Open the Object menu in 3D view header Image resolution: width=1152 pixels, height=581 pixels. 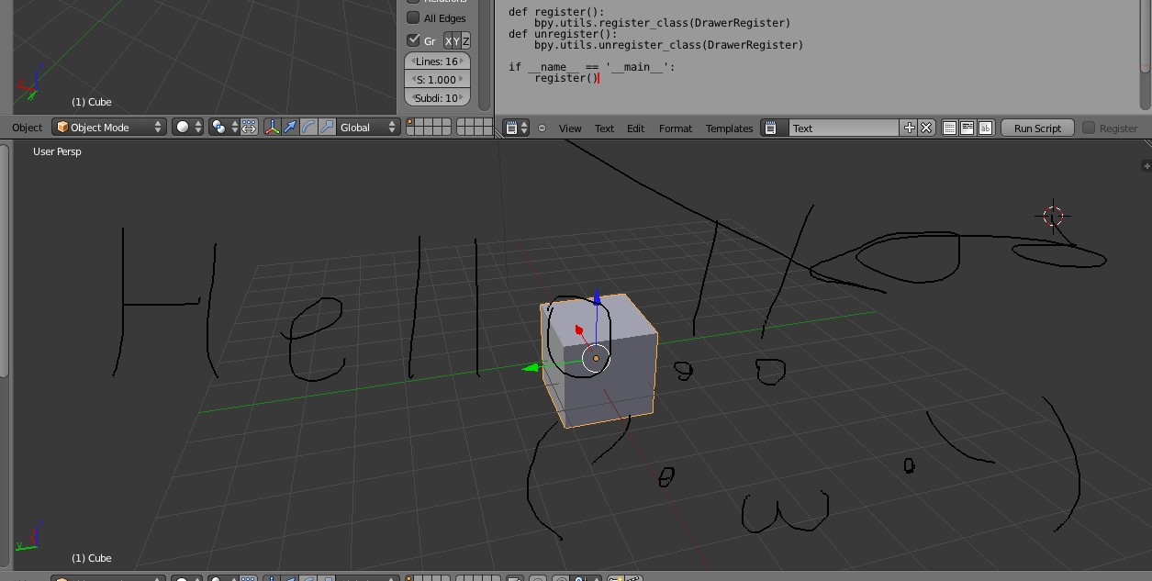point(28,128)
